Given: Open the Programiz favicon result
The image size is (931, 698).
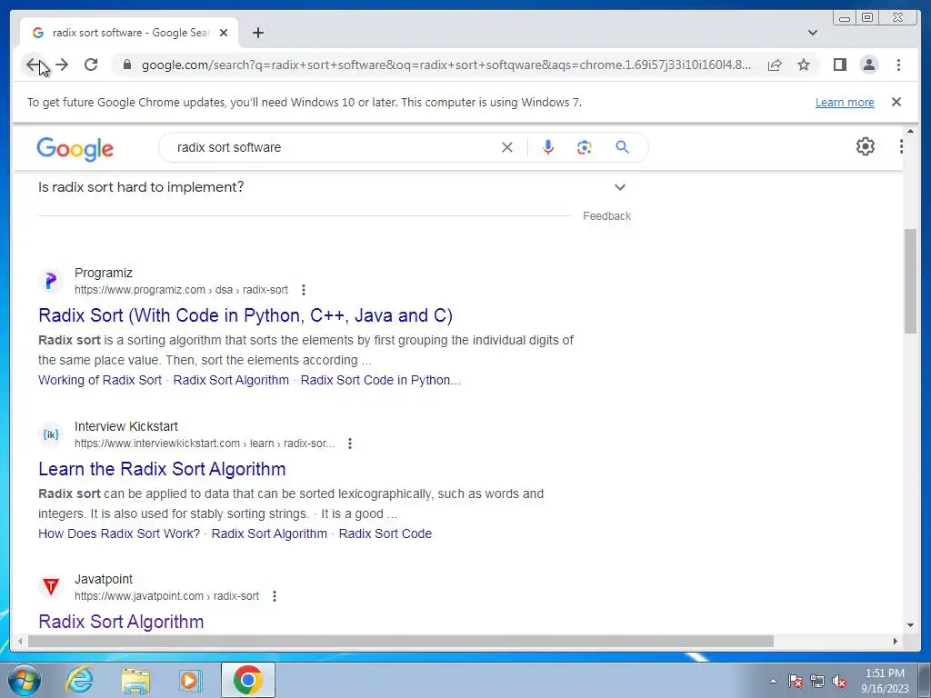Looking at the screenshot, I should click(x=51, y=281).
